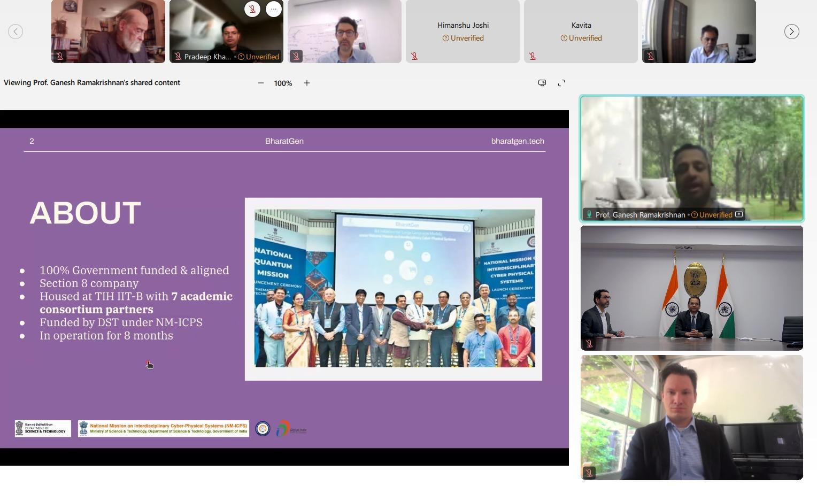Click '100% Government funded & aligned' bullet
The image size is (817, 486).
134,271
